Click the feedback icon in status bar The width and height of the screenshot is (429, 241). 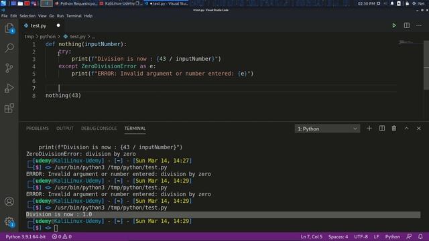[409, 236]
